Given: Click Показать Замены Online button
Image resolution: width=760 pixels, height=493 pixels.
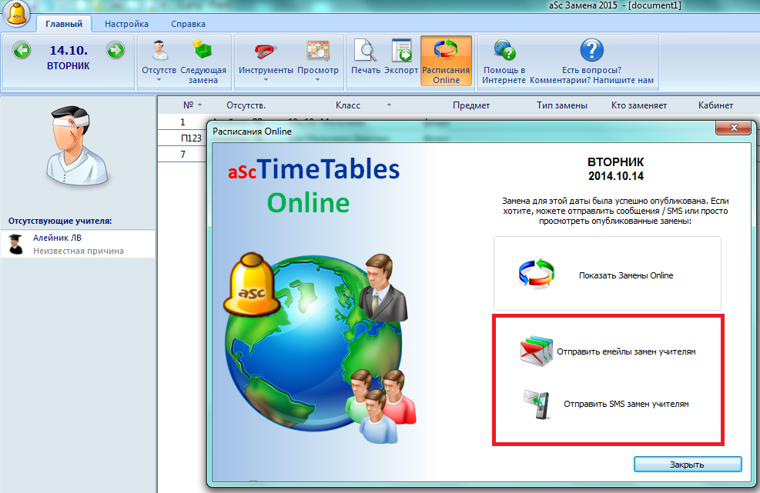Looking at the screenshot, I should point(608,274).
